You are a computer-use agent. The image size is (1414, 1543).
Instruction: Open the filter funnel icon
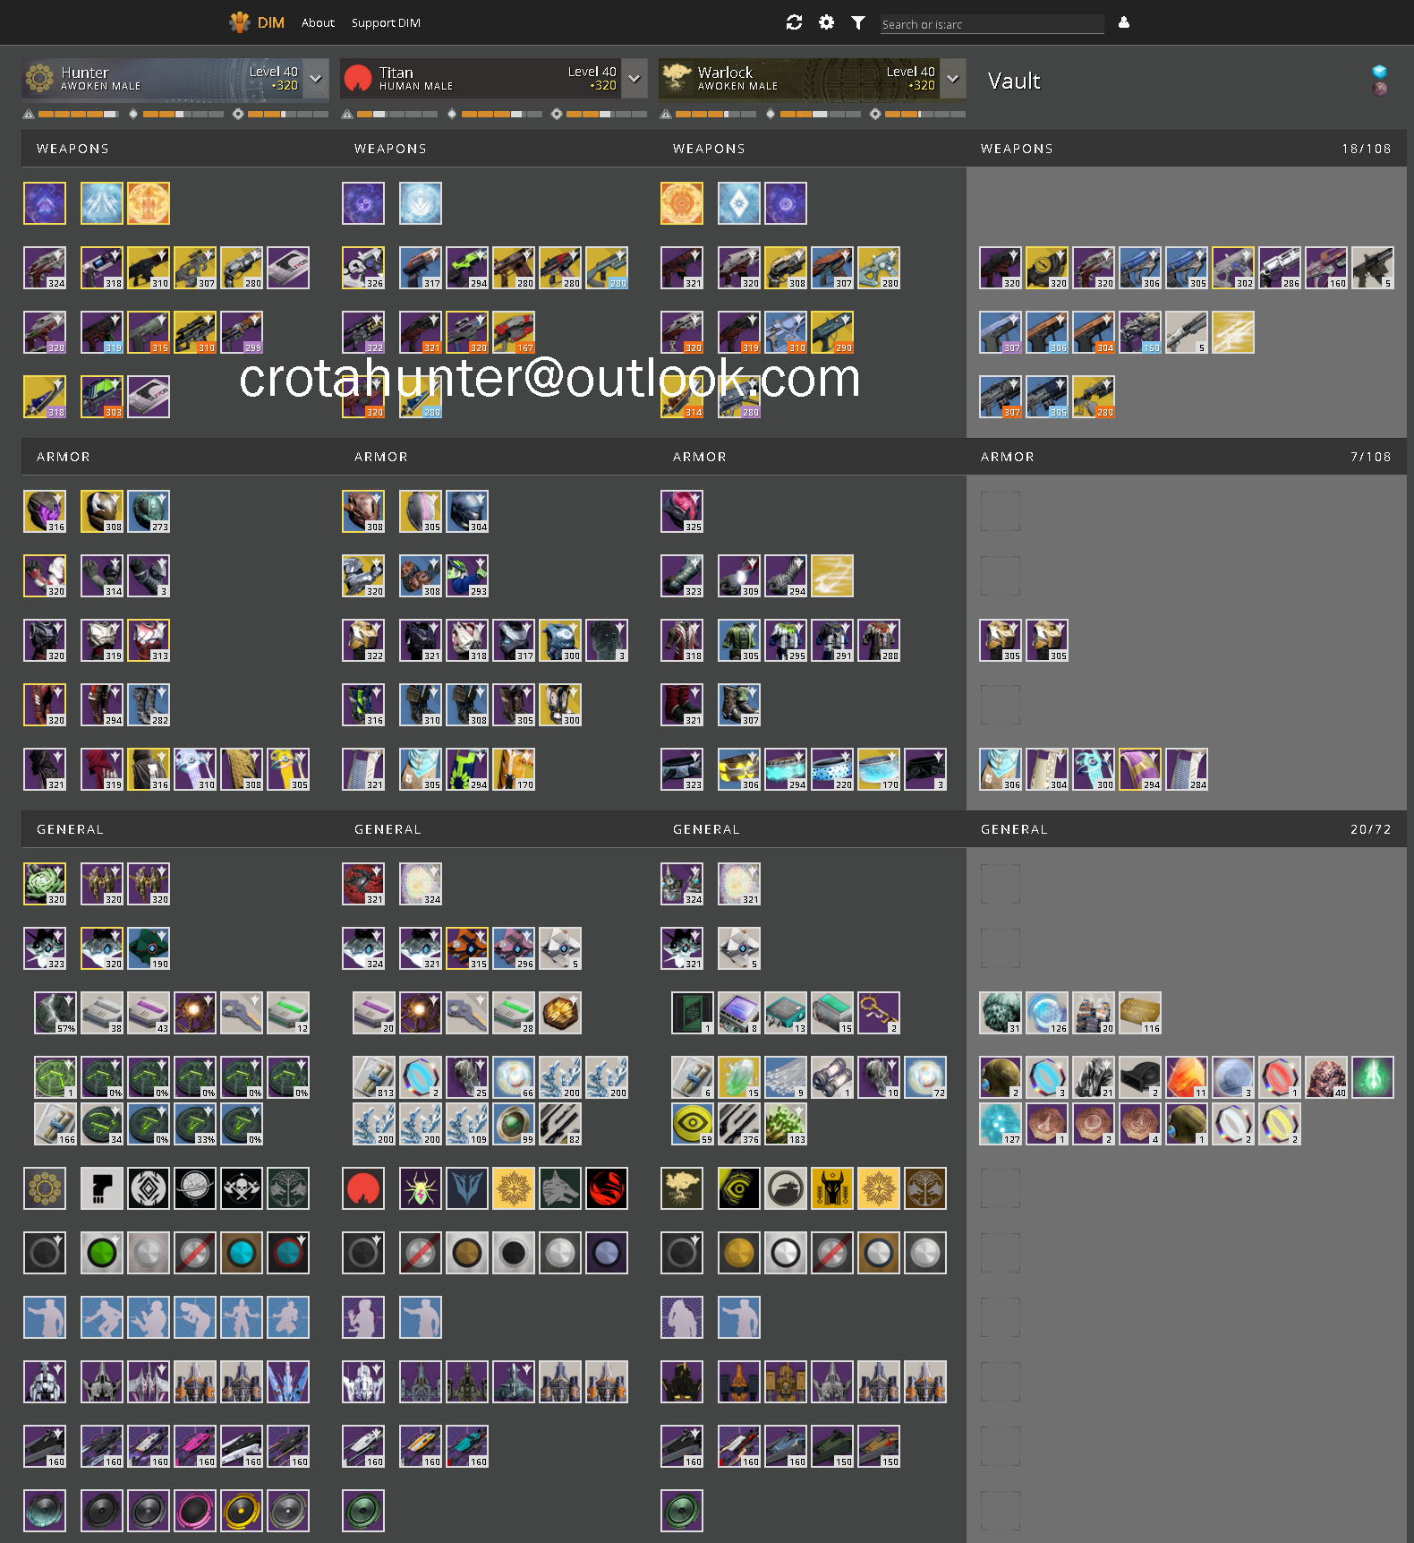click(858, 22)
